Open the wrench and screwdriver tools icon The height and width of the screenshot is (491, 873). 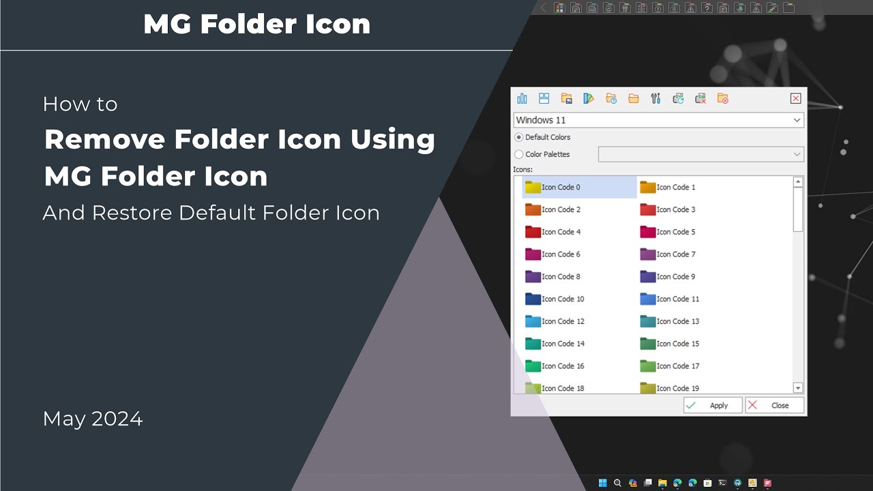[656, 99]
